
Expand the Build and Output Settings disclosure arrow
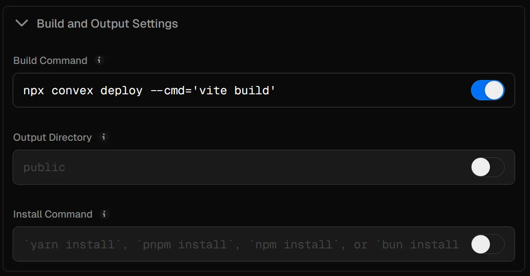(x=21, y=23)
